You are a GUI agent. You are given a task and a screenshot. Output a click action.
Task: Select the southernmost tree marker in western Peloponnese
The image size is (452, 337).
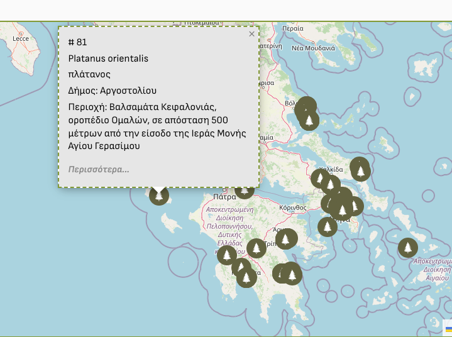tap(246, 277)
